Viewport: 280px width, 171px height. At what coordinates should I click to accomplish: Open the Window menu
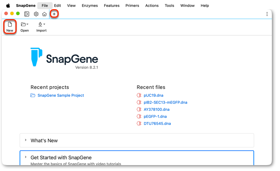[187, 6]
